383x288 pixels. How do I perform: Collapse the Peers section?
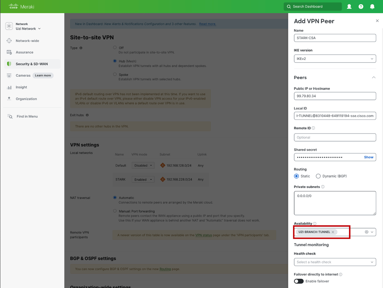tap(374, 77)
